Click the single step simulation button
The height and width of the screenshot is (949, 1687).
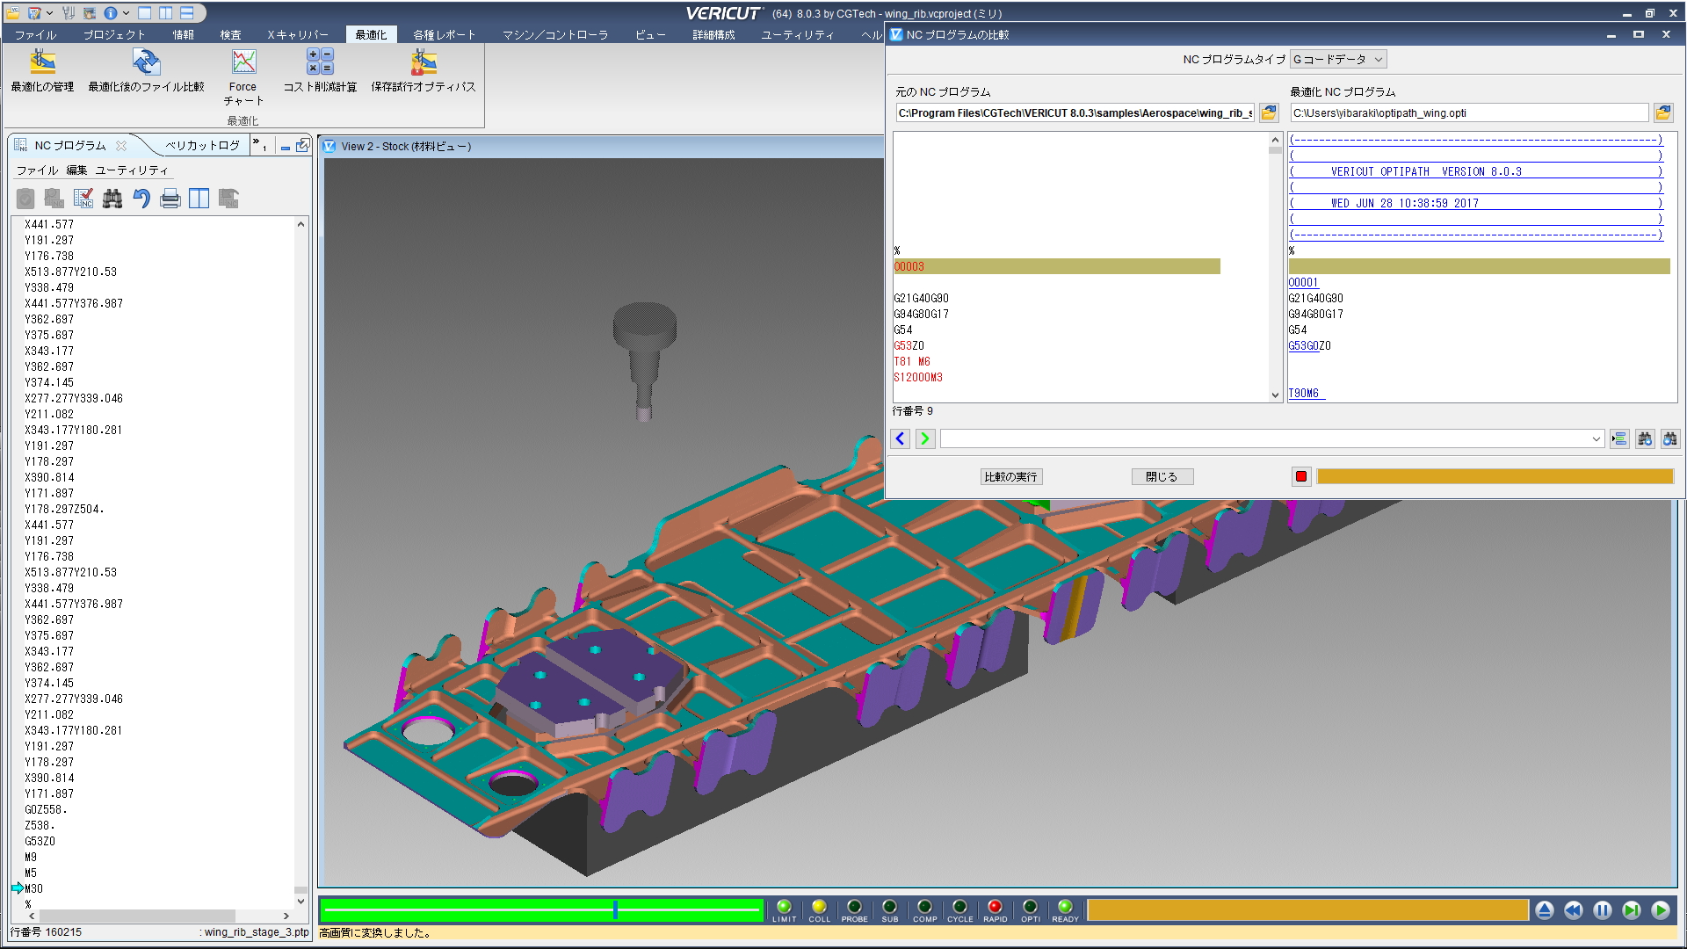pos(1632,910)
